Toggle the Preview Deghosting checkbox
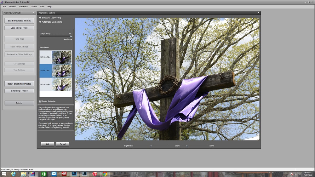 [40, 101]
